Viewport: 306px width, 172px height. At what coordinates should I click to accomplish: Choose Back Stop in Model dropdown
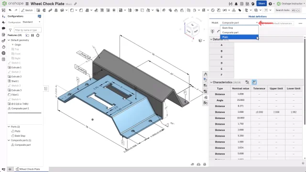tap(239, 28)
